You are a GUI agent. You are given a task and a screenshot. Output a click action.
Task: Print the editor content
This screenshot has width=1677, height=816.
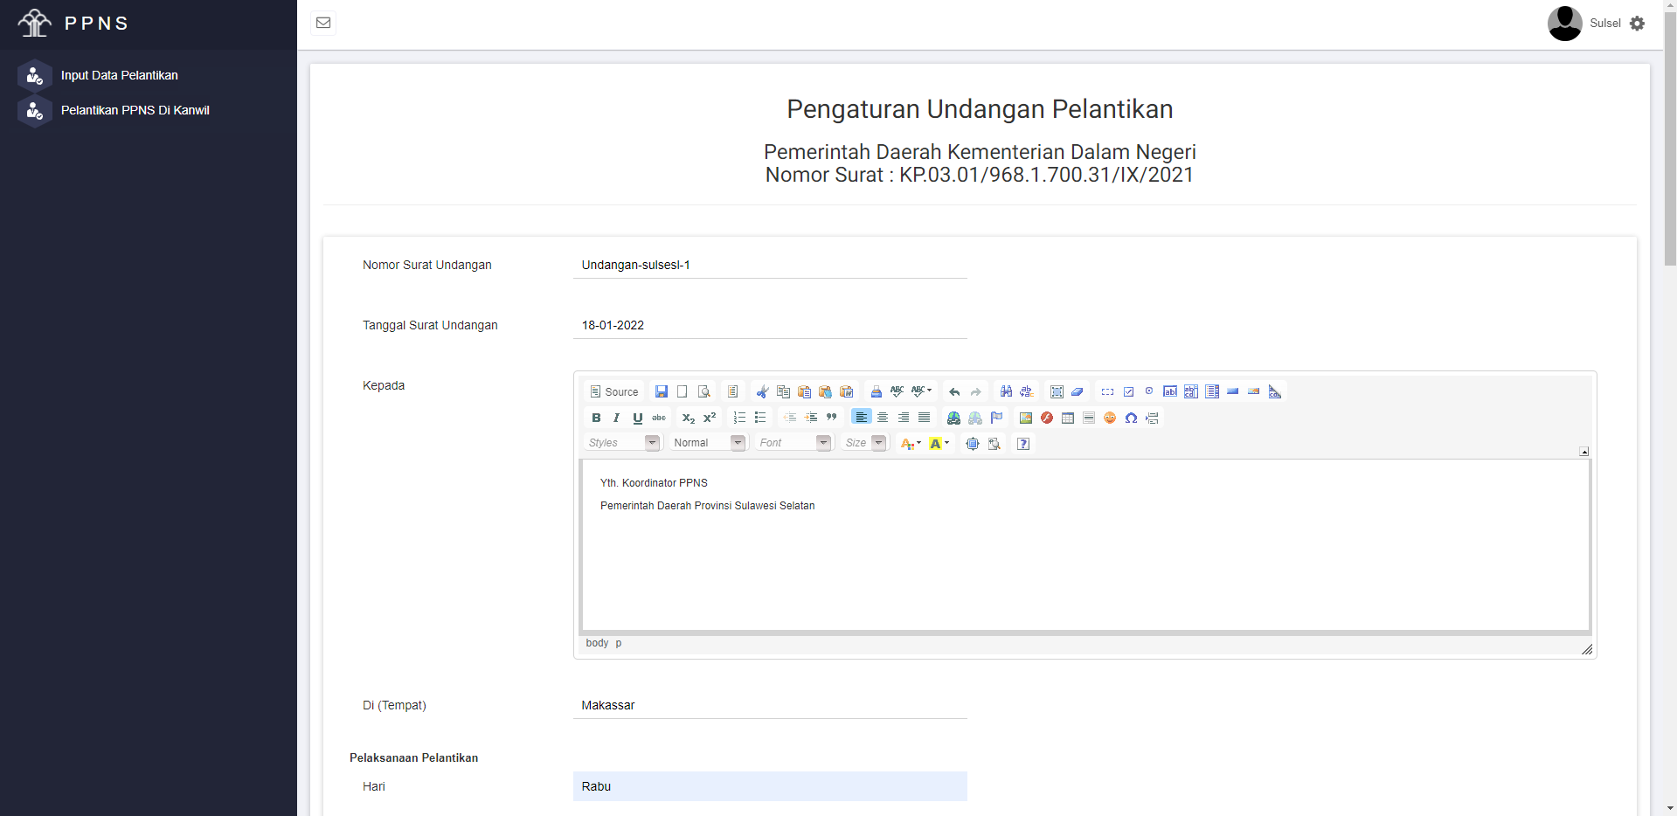click(x=877, y=391)
